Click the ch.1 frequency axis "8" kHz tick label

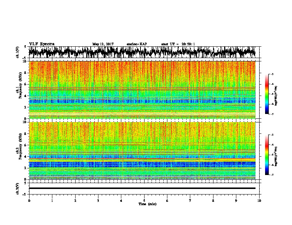click(25, 73)
